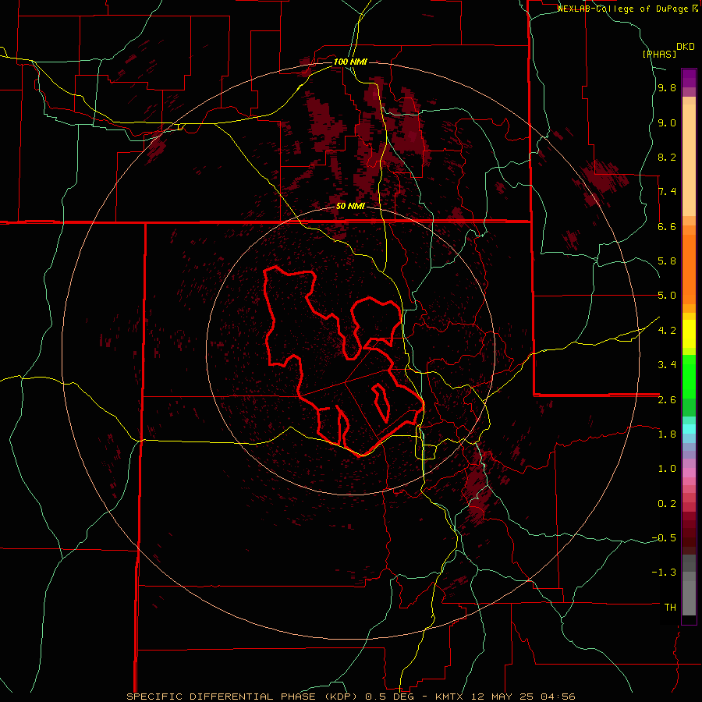Image resolution: width=702 pixels, height=702 pixels.
Task: Select the 5.0 scale value
Action: pyautogui.click(x=667, y=296)
